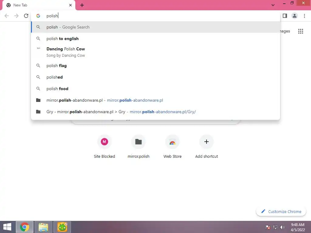Click the Customize Chrome button
Viewport: 311px width, 233px height.
click(281, 211)
